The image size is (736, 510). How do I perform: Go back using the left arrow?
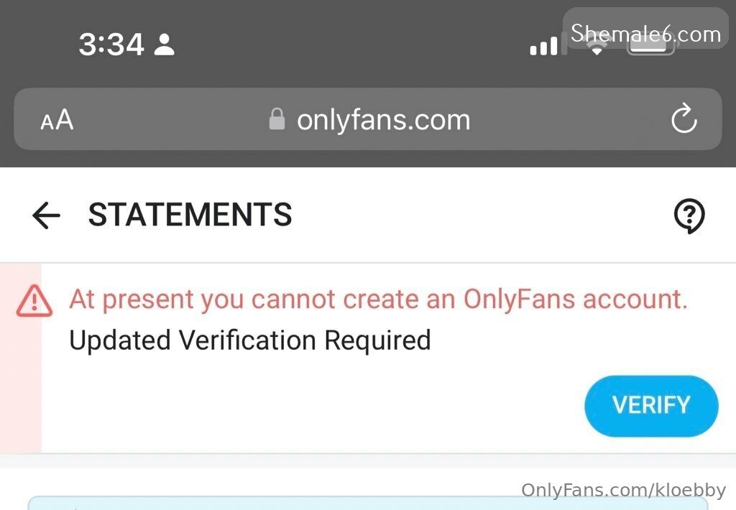pos(46,215)
